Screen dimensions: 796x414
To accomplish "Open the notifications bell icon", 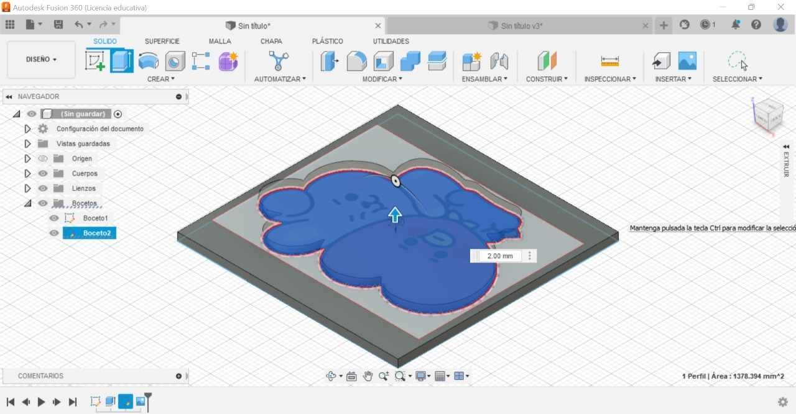I will (x=736, y=25).
